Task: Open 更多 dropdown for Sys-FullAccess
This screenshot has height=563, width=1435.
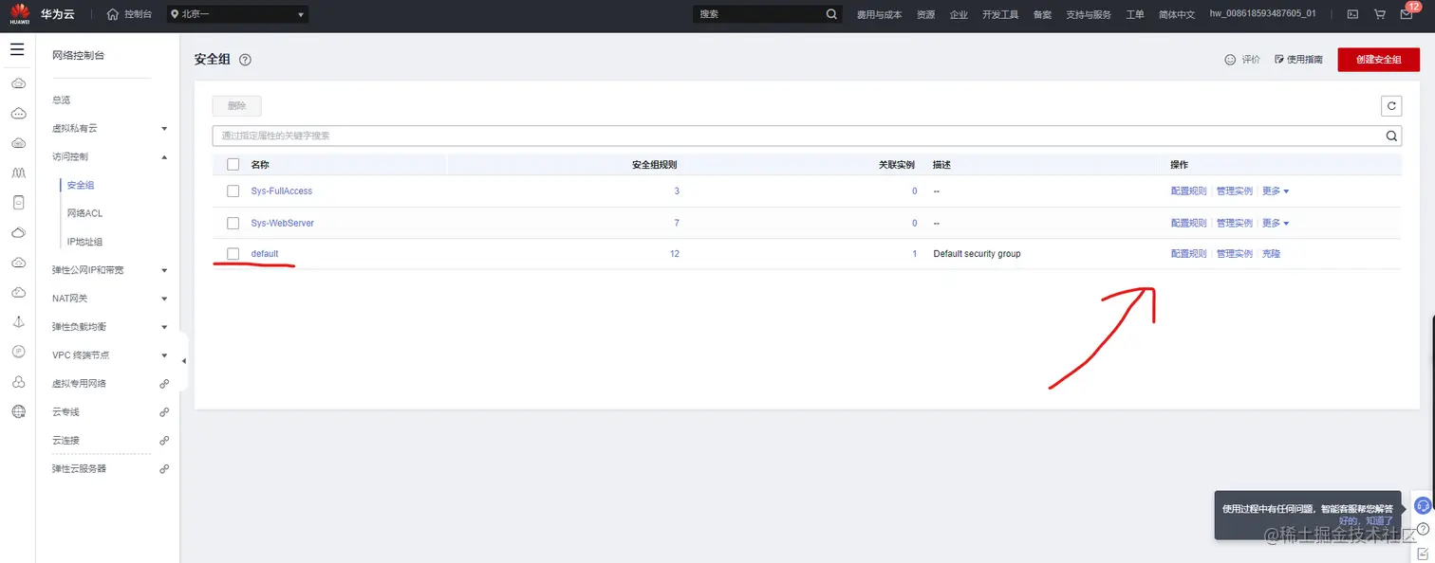Action: [x=1276, y=191]
